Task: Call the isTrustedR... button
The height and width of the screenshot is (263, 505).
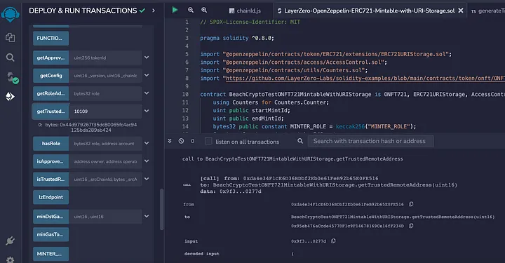Action: pyautogui.click(x=50, y=180)
